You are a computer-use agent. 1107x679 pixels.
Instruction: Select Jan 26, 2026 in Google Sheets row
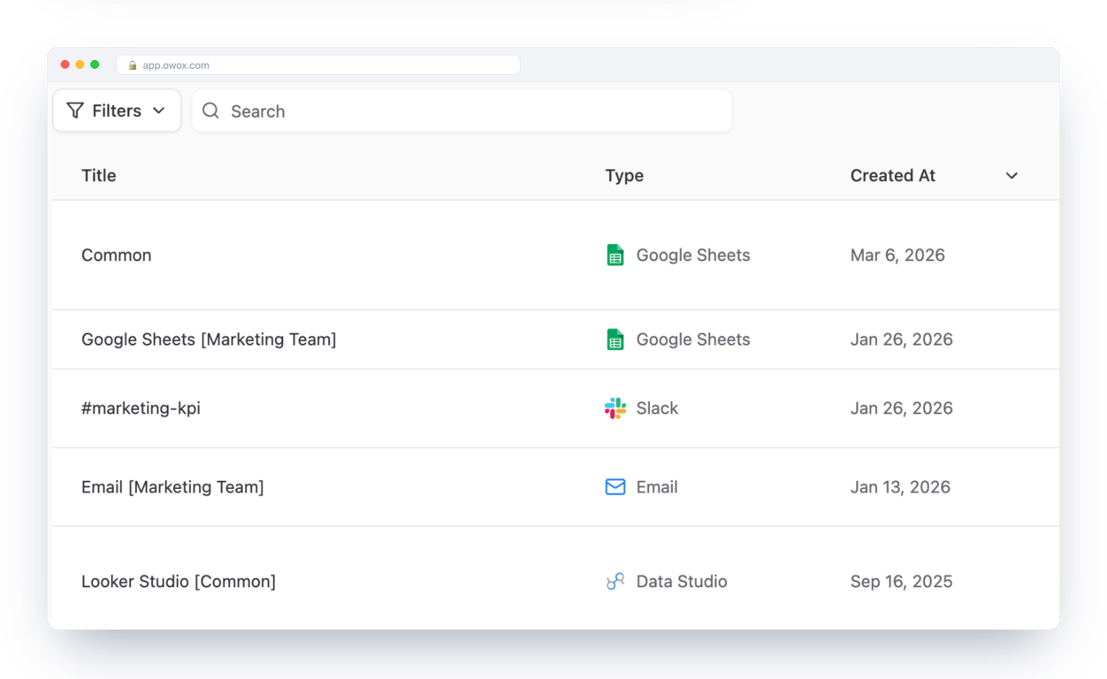pyautogui.click(x=902, y=339)
